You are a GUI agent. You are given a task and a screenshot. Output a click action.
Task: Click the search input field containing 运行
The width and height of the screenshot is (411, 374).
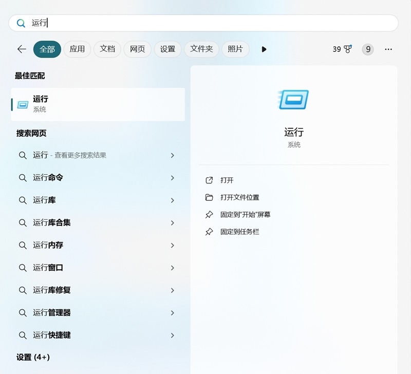coord(203,23)
